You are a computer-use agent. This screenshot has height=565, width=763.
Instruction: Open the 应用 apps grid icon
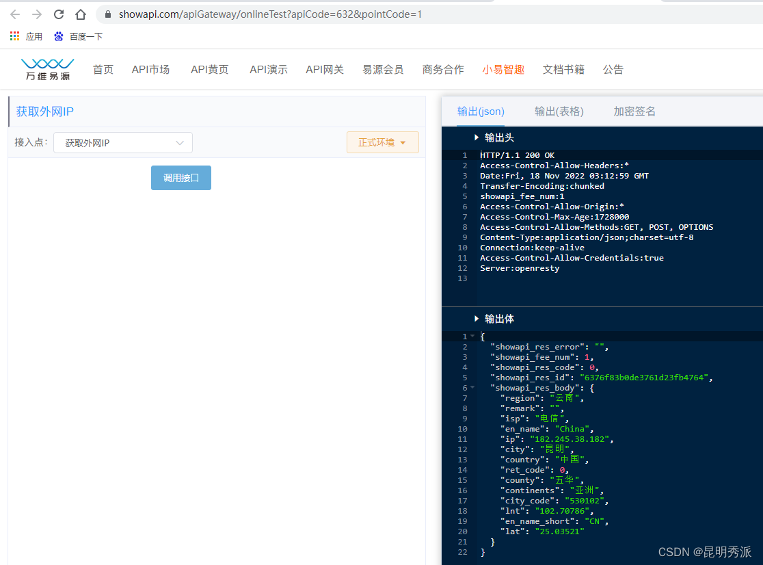click(x=14, y=36)
